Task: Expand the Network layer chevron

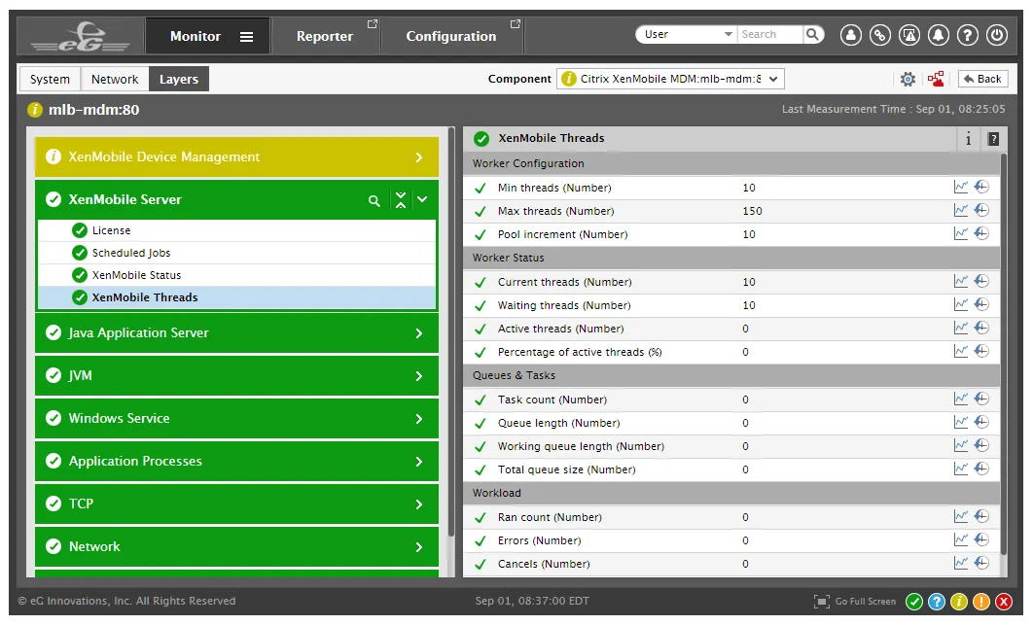Action: pos(419,547)
